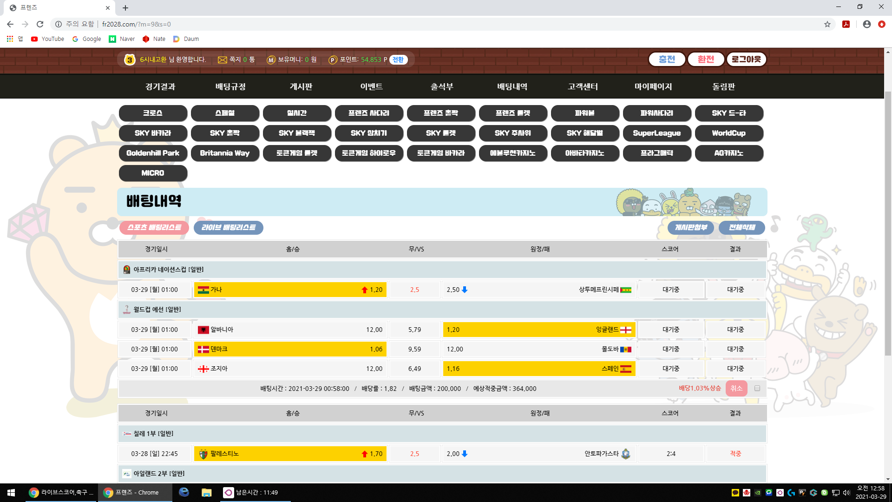
Task: Click the Windows Start button
Action: pyautogui.click(x=11, y=492)
